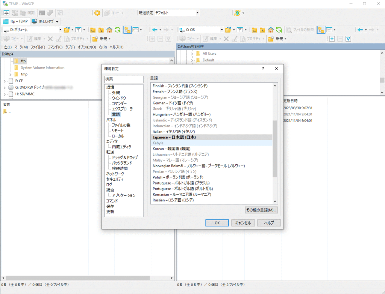Select Italian – イタリア語 language
The image size is (385, 294).
(211, 132)
